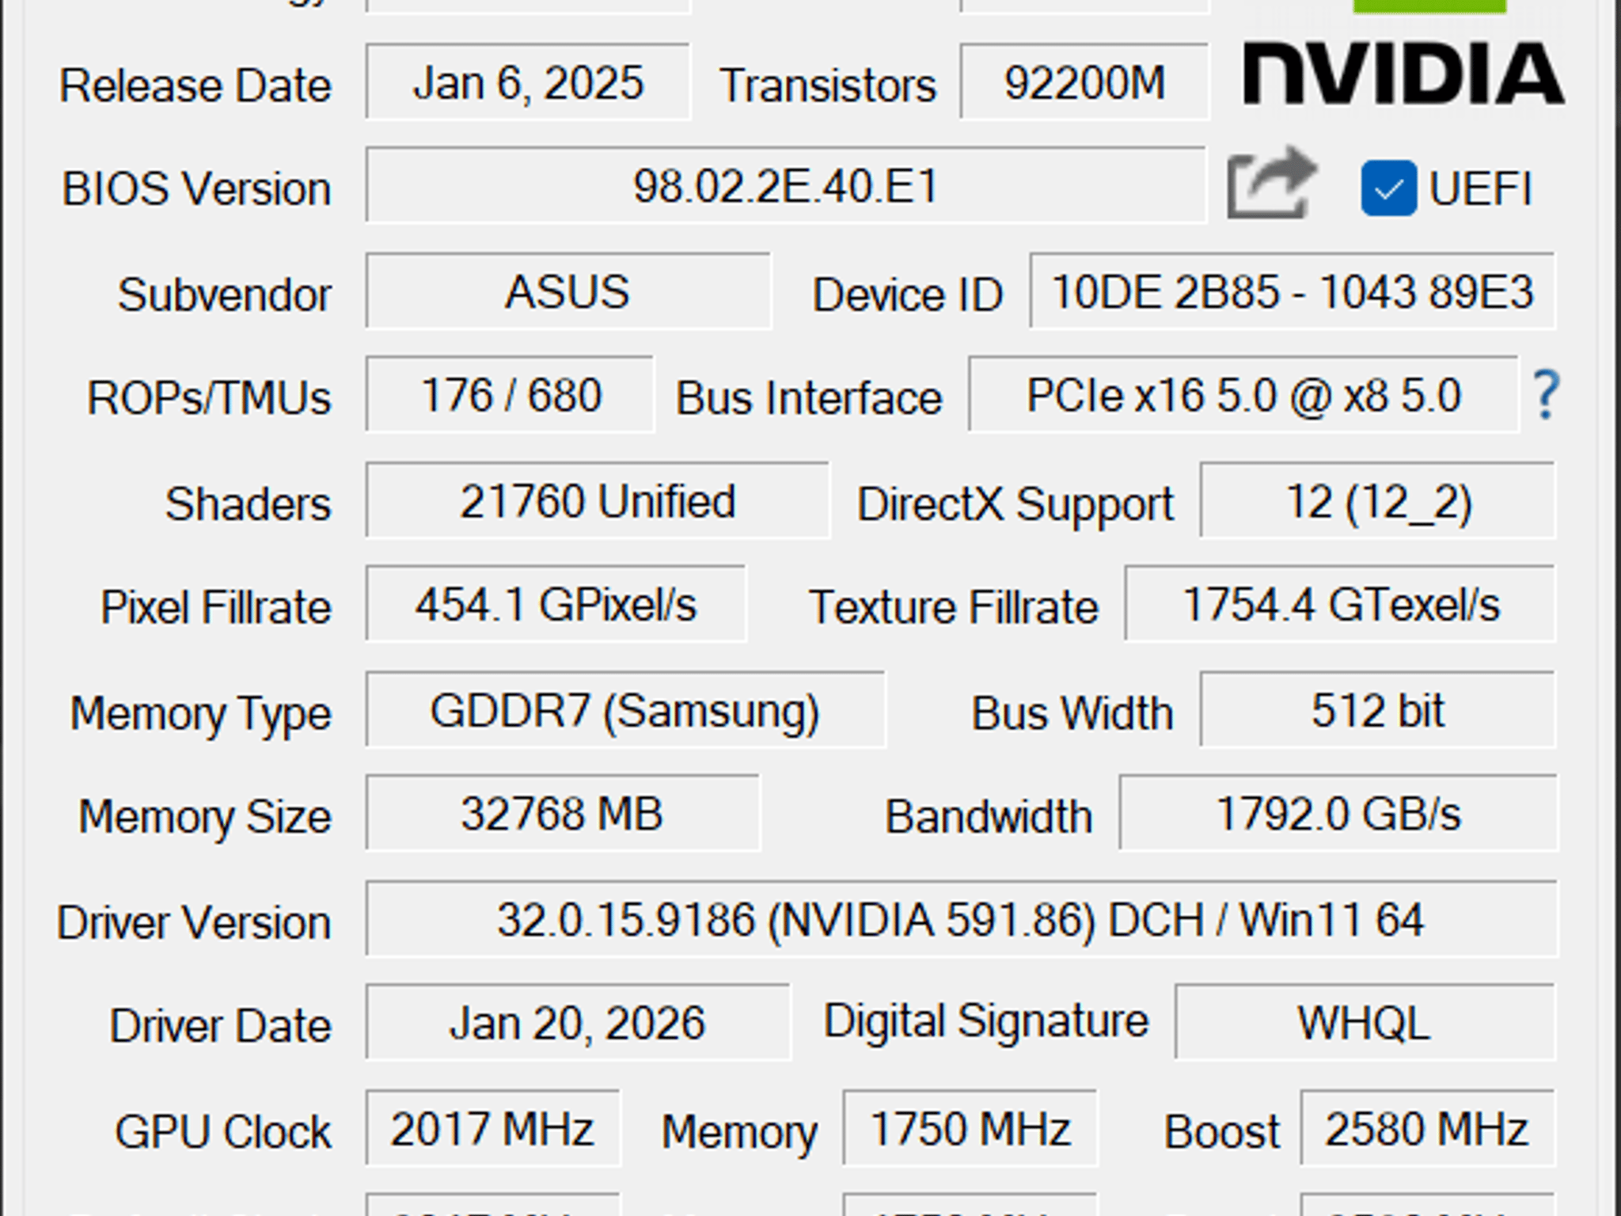Viewport: 1621px width, 1216px height.
Task: Click the Memory Type GDDR7 (Samsung) field
Action: 625,710
